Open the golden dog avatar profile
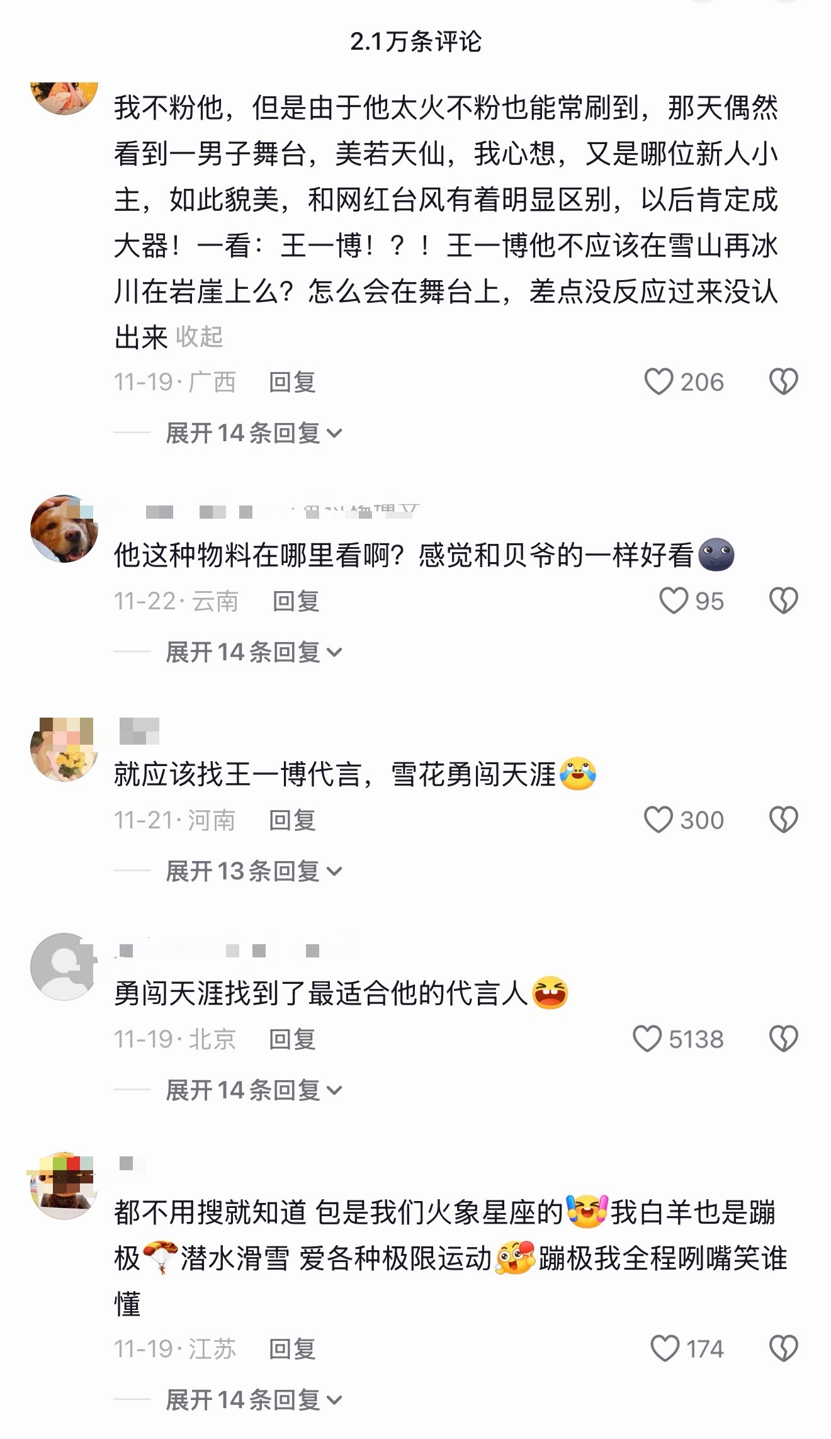This screenshot has width=831, height=1439. tap(64, 529)
